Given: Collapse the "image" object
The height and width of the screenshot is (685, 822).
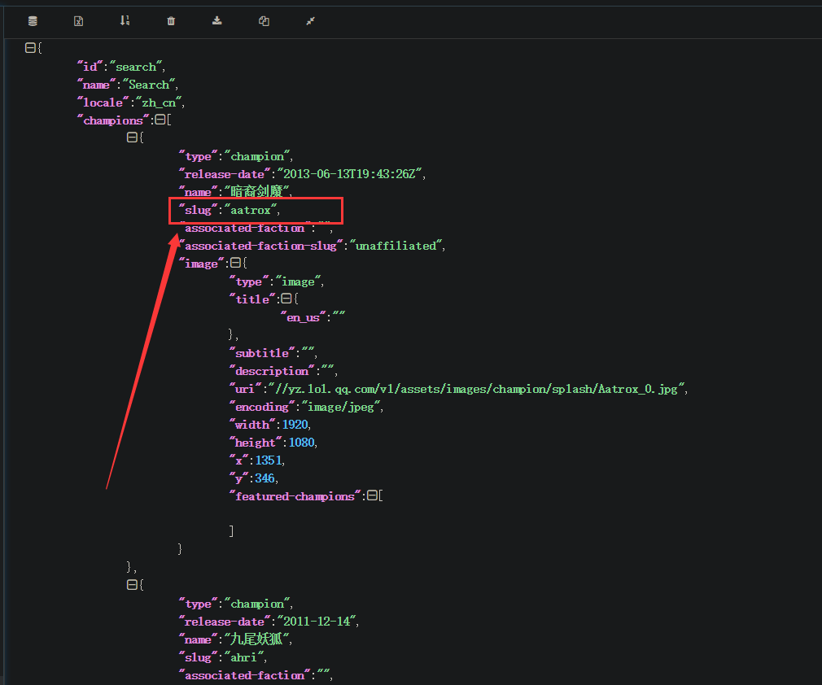Looking at the screenshot, I should 235,263.
